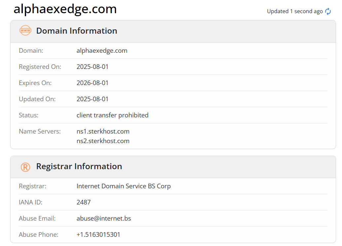Click the blue refresh arrows icon
The width and height of the screenshot is (342, 246).
[328, 11]
